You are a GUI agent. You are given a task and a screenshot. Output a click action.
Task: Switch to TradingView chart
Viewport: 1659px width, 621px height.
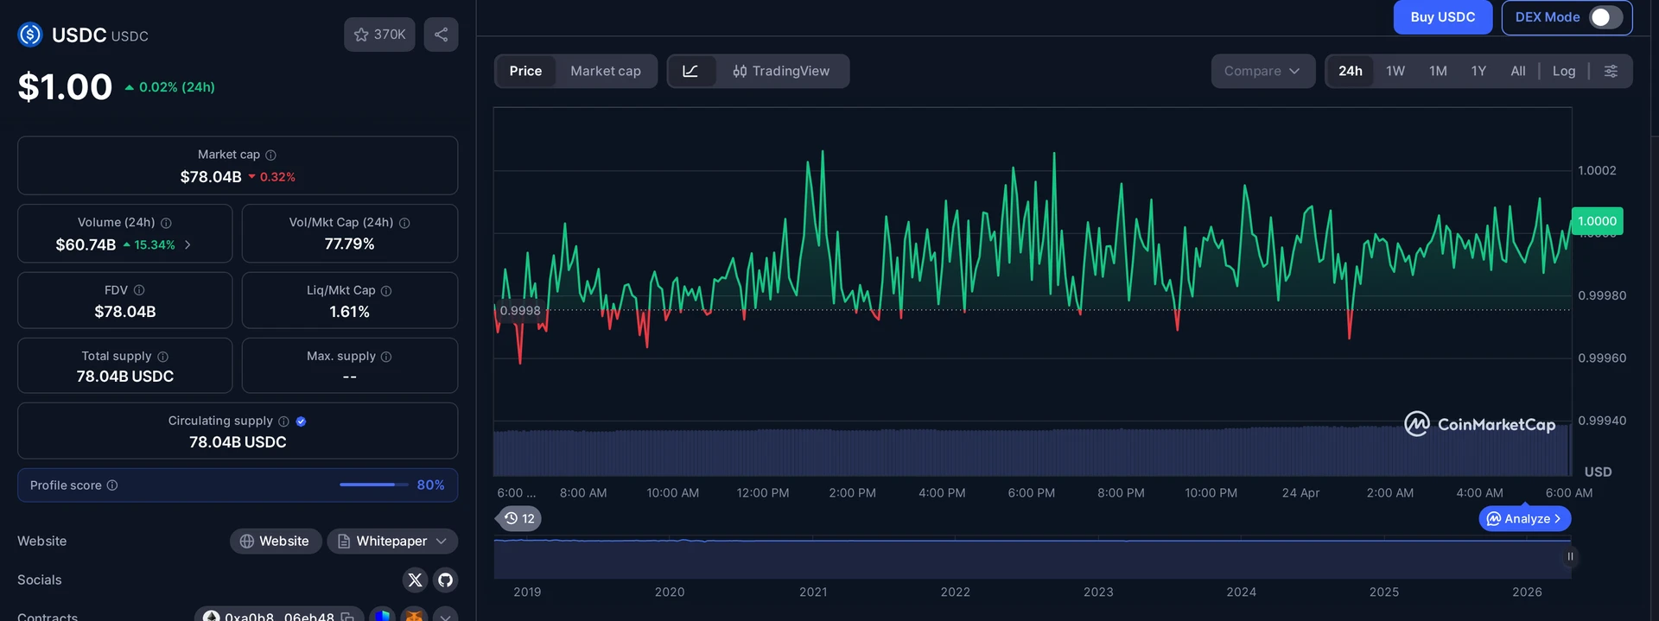[x=781, y=71]
